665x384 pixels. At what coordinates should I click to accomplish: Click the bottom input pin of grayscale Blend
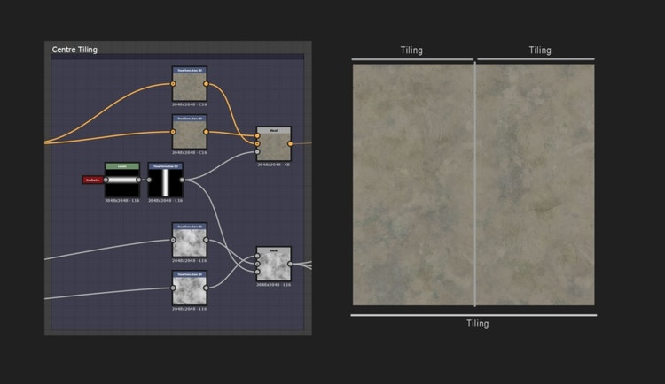pyautogui.click(x=257, y=272)
